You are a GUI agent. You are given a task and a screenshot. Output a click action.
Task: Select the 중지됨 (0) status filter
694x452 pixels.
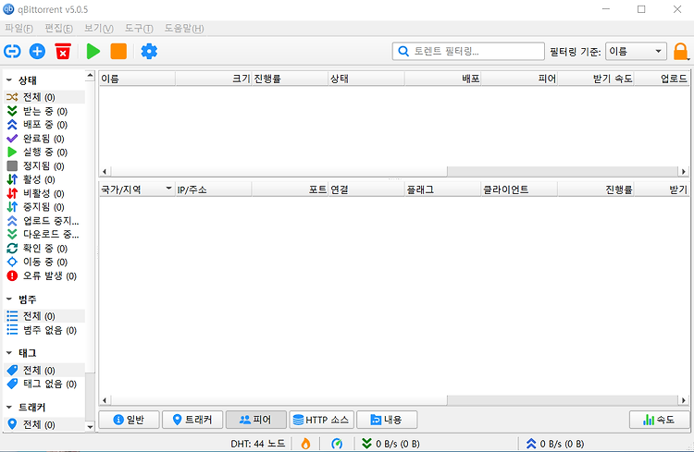point(44,207)
